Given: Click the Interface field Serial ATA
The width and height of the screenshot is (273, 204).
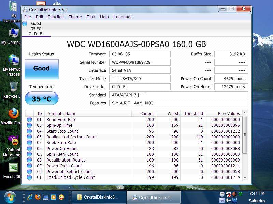Looking at the screenshot, I should (x=140, y=70).
